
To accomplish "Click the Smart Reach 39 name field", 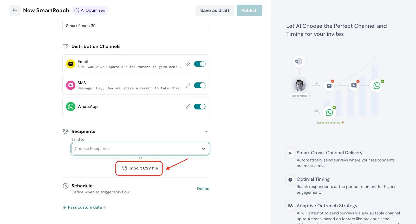I will pos(135,26).
